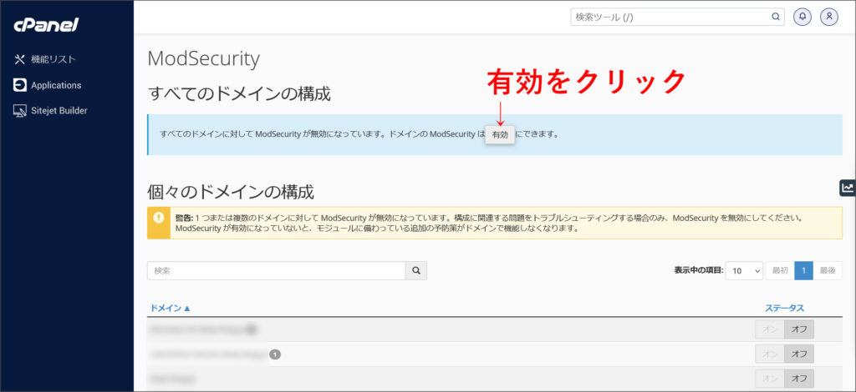This screenshot has width=856, height=392.
Task: Sort by ドメイン column header
Action: point(170,308)
